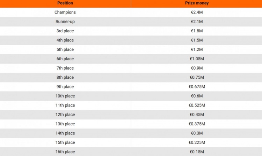Viewport: 262px width, 156px height.
Task: Select the 7th place cell
Action: (x=65, y=68)
